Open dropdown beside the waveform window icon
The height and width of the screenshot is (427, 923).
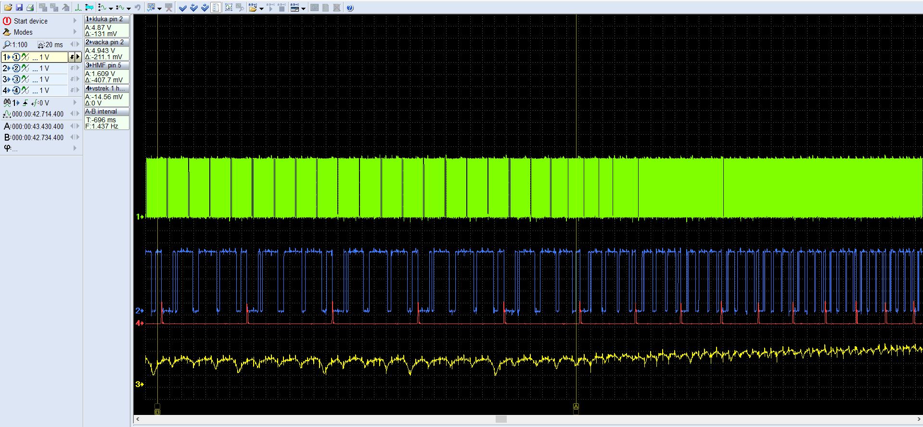159,8
